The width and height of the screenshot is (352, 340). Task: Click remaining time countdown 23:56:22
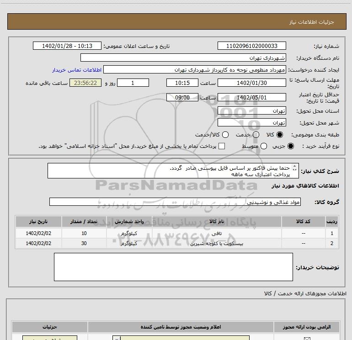click(x=85, y=83)
